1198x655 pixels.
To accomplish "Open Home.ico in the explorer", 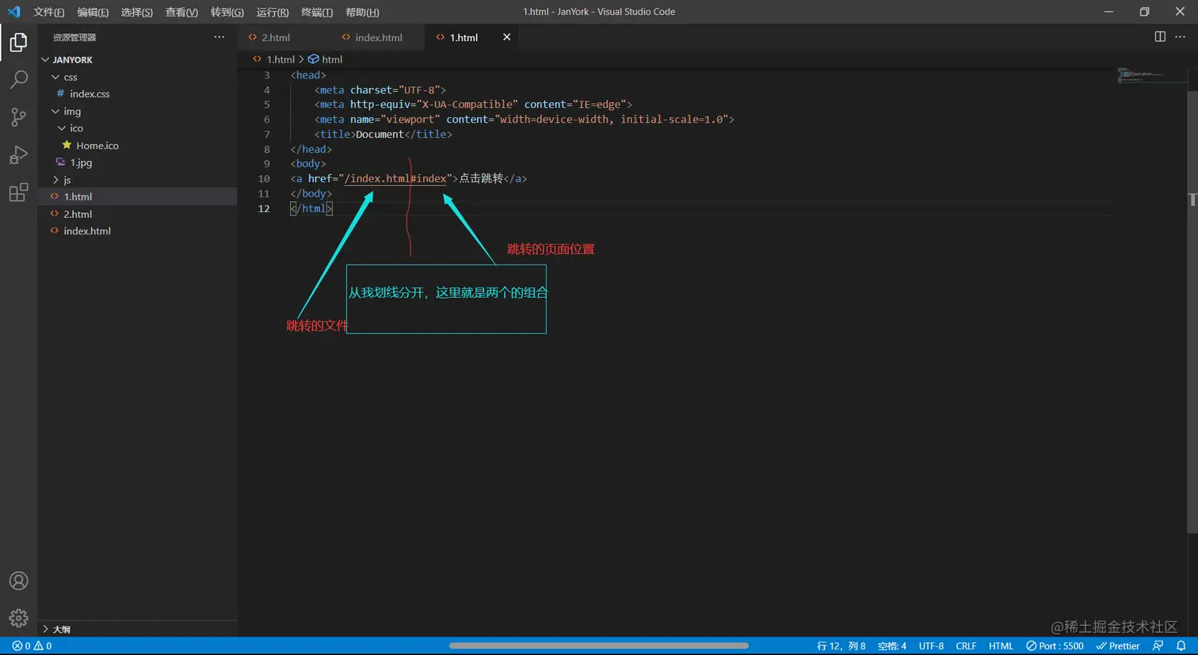I will tap(137, 146).
